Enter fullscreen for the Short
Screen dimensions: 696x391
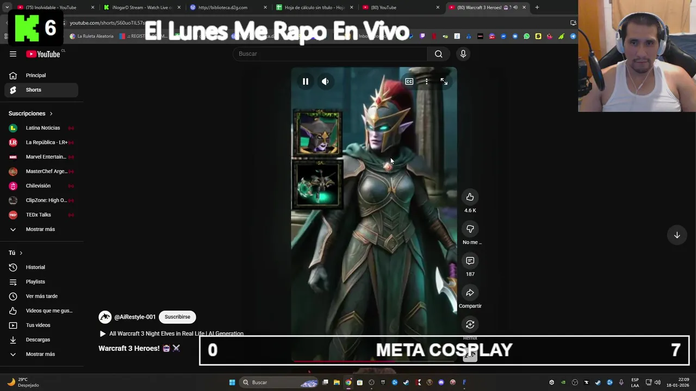click(444, 81)
